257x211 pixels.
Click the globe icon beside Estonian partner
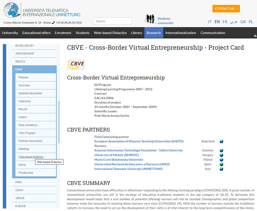[x=221, y=151]
